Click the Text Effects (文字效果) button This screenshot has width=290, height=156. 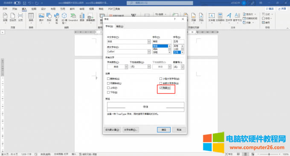[x=130, y=130]
